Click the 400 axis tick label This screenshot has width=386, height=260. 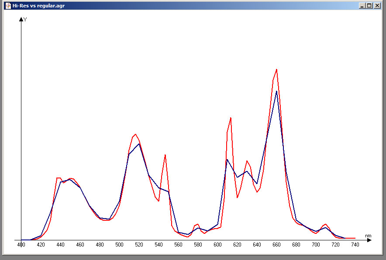click(21, 244)
